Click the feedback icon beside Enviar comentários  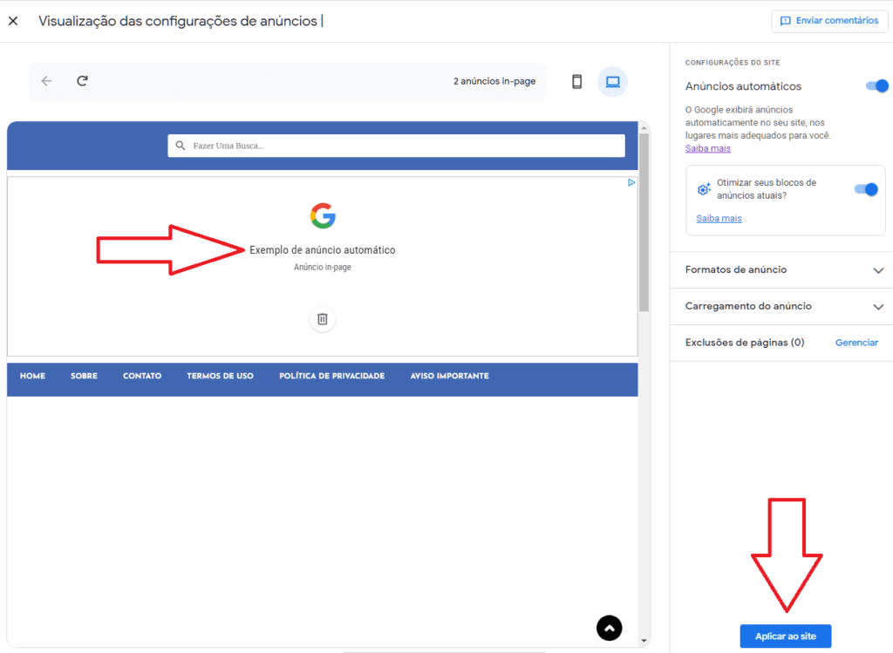pos(786,21)
